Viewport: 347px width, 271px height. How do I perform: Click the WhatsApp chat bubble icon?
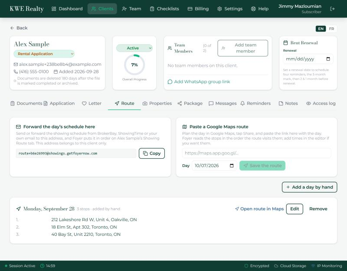pos(170,82)
